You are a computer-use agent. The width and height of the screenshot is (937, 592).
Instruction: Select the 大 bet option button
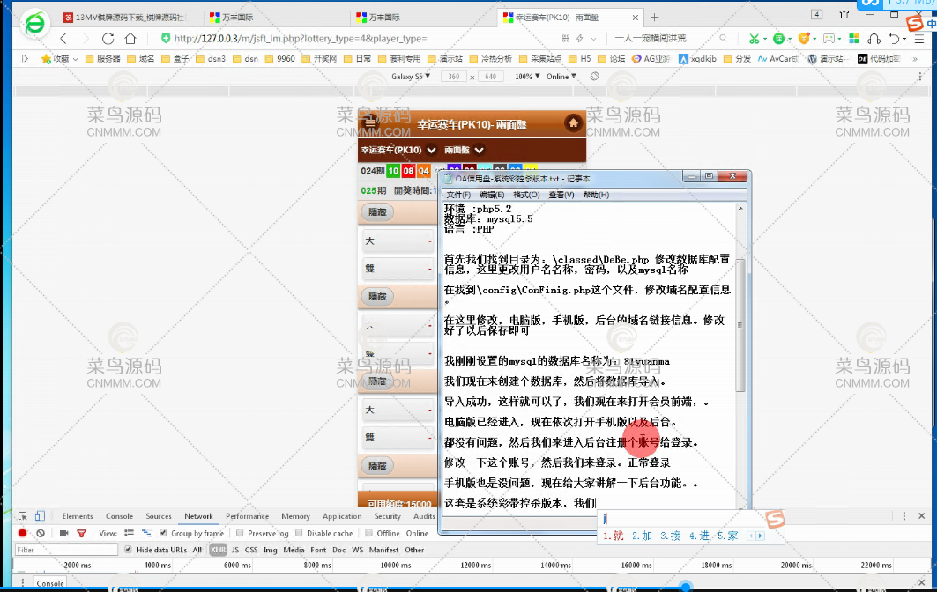click(x=398, y=240)
